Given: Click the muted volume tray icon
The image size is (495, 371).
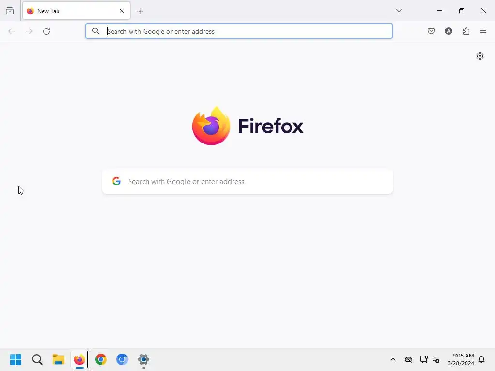Looking at the screenshot, I should pyautogui.click(x=437, y=359).
